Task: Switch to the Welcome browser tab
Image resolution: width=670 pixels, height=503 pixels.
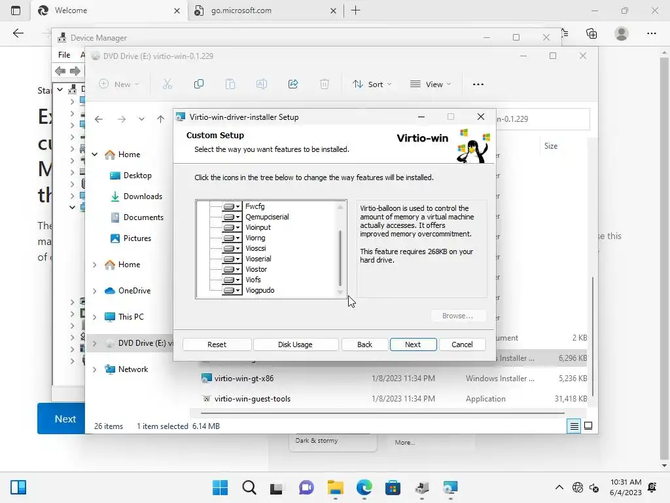Action: tap(109, 10)
